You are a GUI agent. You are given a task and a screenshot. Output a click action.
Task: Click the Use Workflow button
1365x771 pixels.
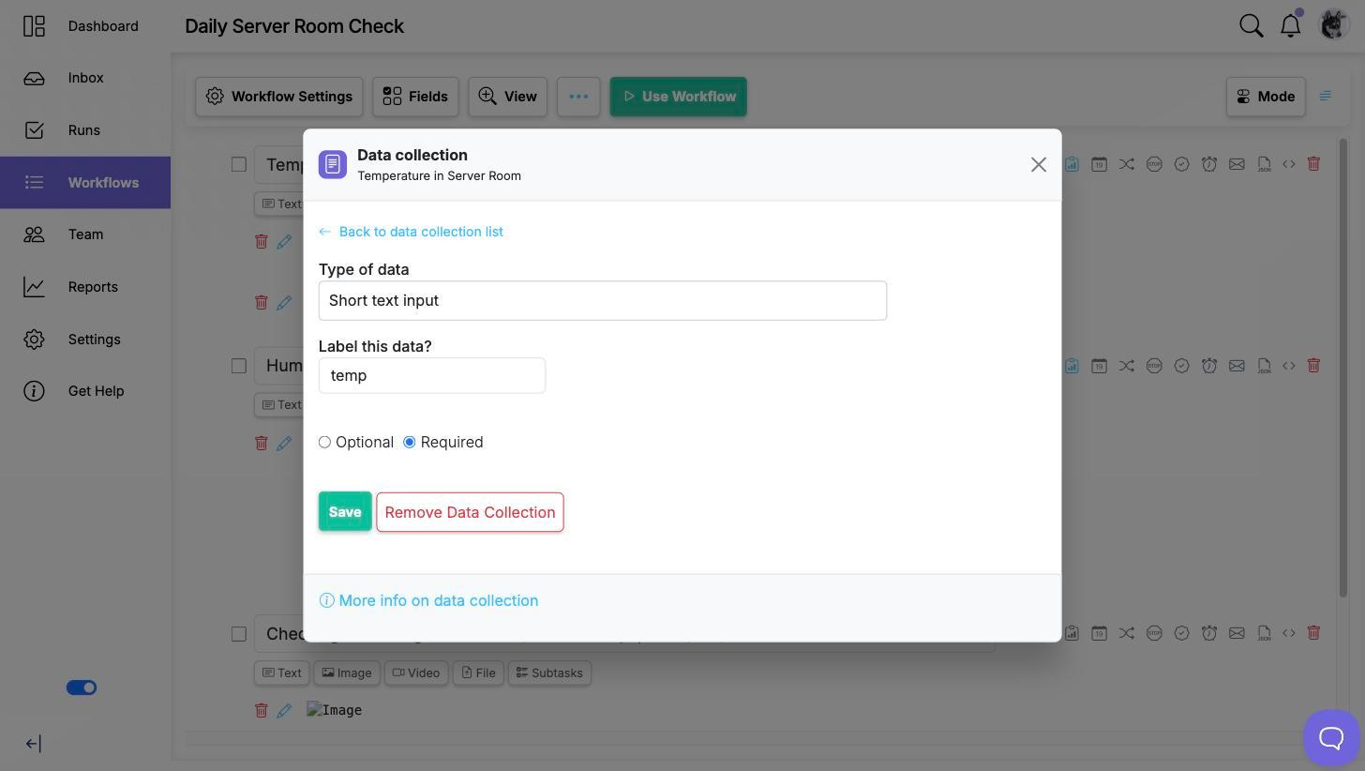coord(679,97)
